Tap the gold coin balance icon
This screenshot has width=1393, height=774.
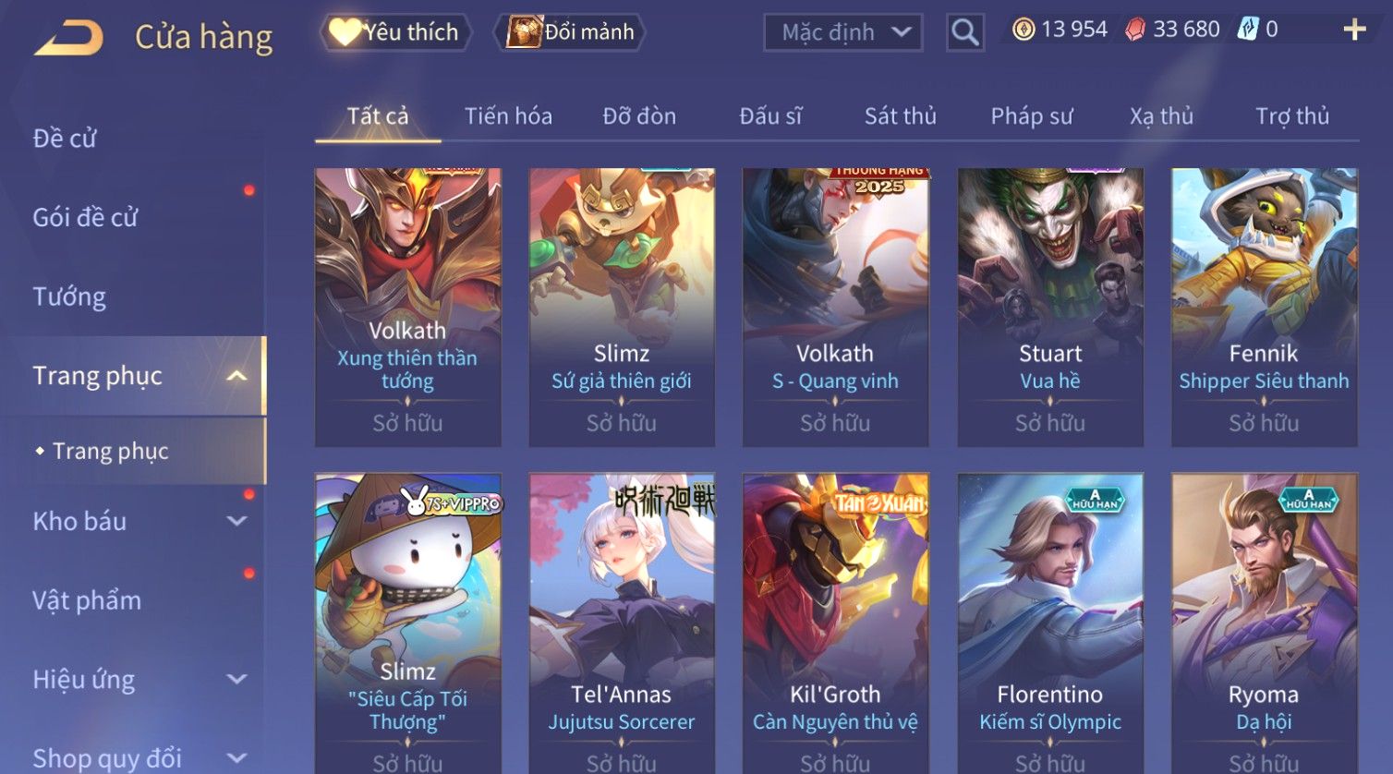tap(1024, 30)
